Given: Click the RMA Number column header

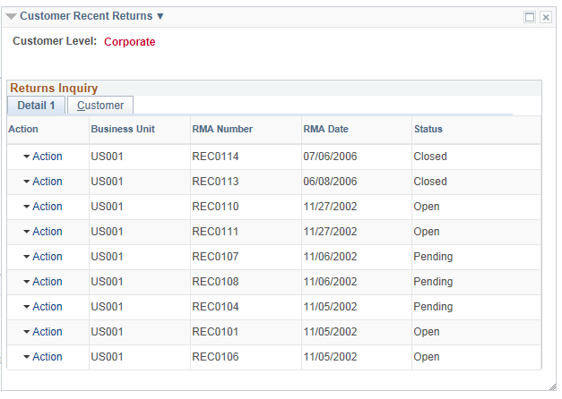Looking at the screenshot, I should pos(222,129).
